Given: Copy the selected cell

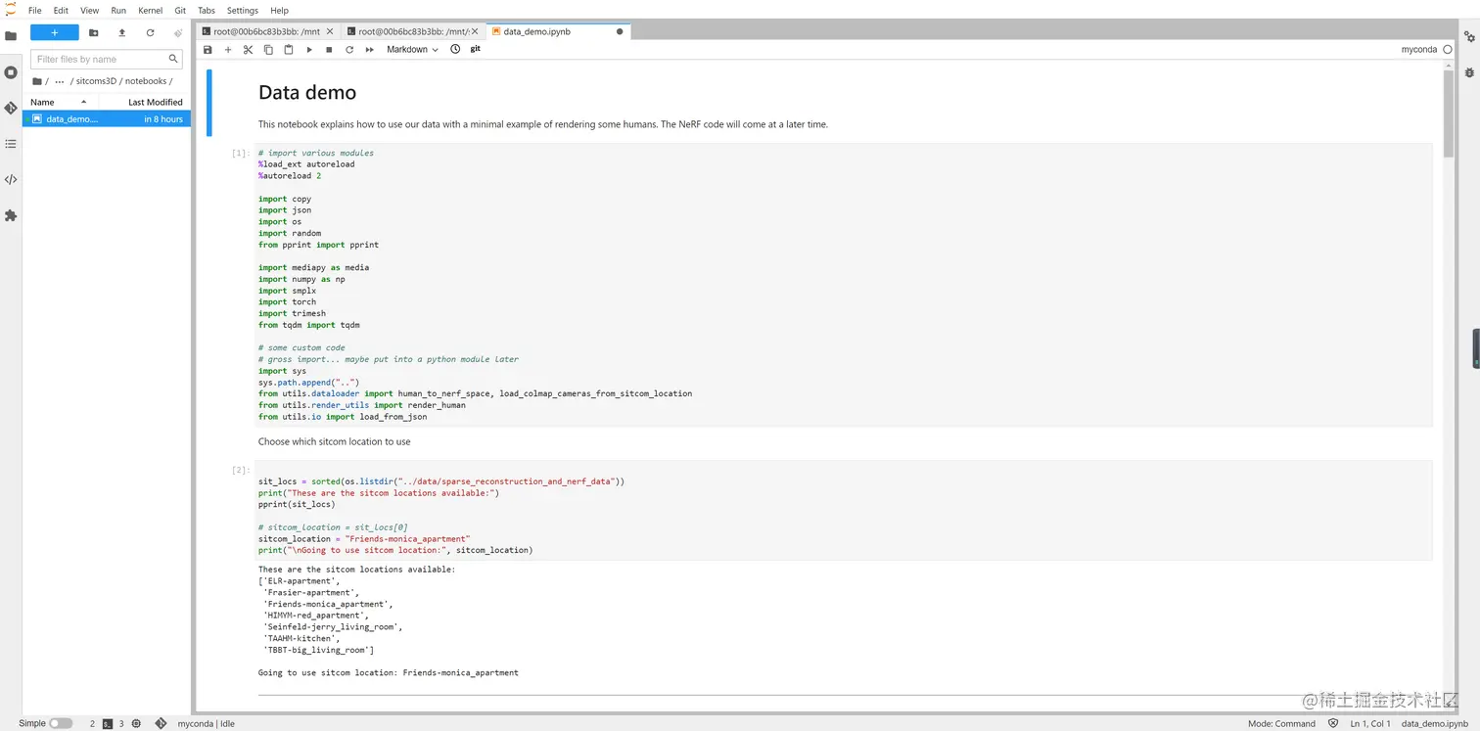Looking at the screenshot, I should coord(268,50).
